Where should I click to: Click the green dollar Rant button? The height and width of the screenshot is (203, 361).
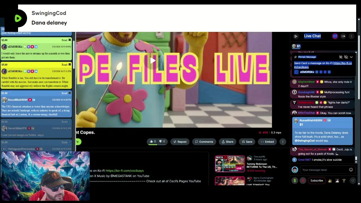[295, 181]
